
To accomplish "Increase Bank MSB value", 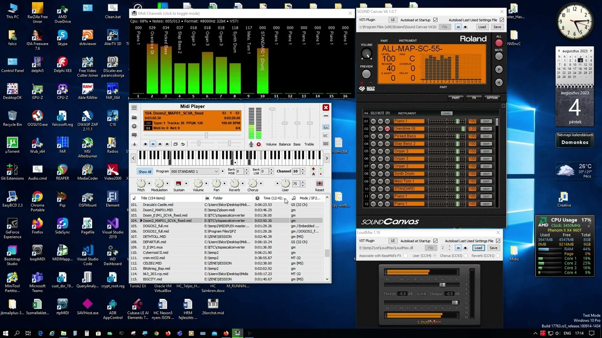I will [246, 170].
